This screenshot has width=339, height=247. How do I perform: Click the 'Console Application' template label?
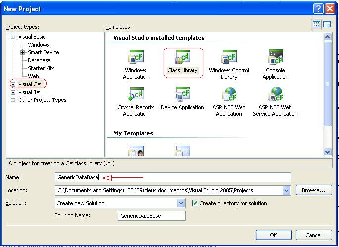tap(276, 74)
